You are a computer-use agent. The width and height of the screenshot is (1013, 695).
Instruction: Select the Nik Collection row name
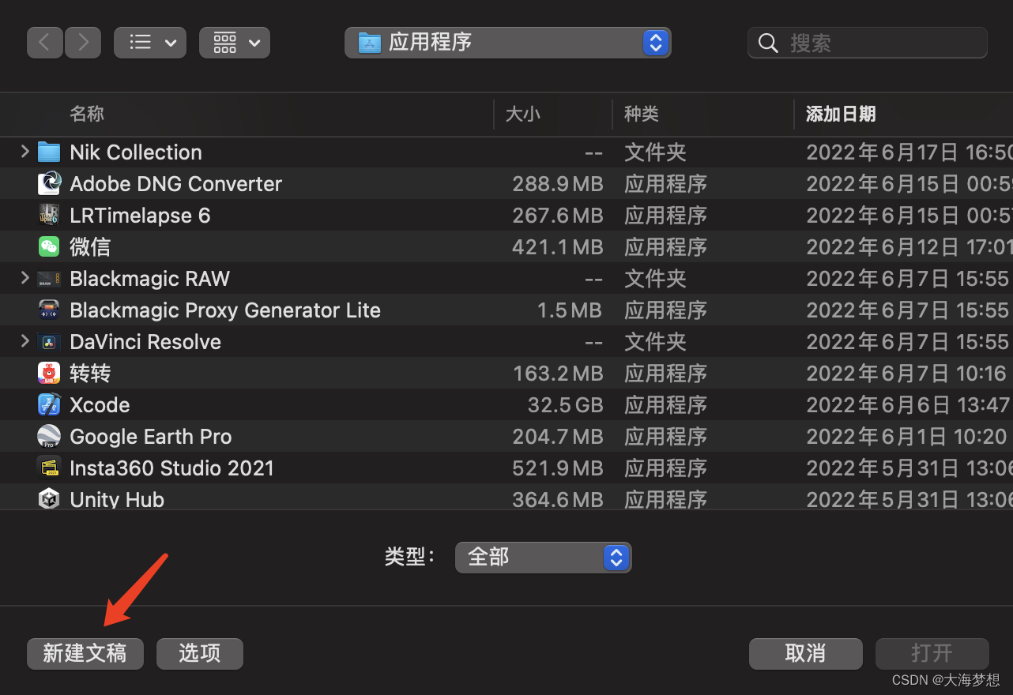coord(136,152)
